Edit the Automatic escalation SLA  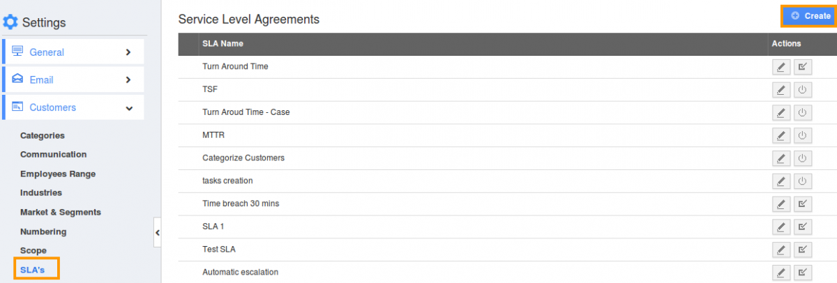pyautogui.click(x=781, y=273)
